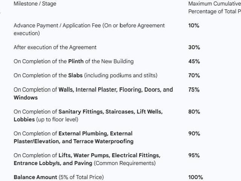Image resolution: width=241 pixels, height=181 pixels.
Task: Select the Advance Payment / Application Fee row text
Action: [x=89, y=26]
